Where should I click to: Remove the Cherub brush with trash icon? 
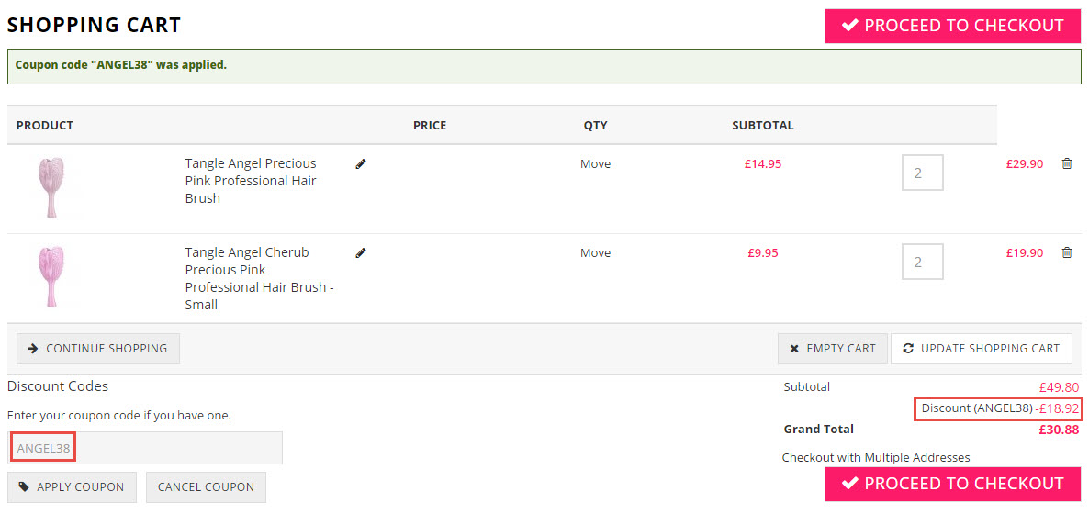coord(1067,252)
